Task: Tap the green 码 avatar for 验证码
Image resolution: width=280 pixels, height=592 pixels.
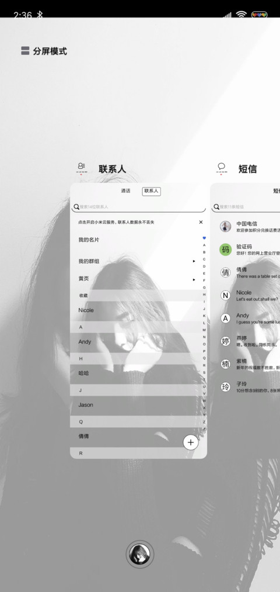Action: point(225,250)
